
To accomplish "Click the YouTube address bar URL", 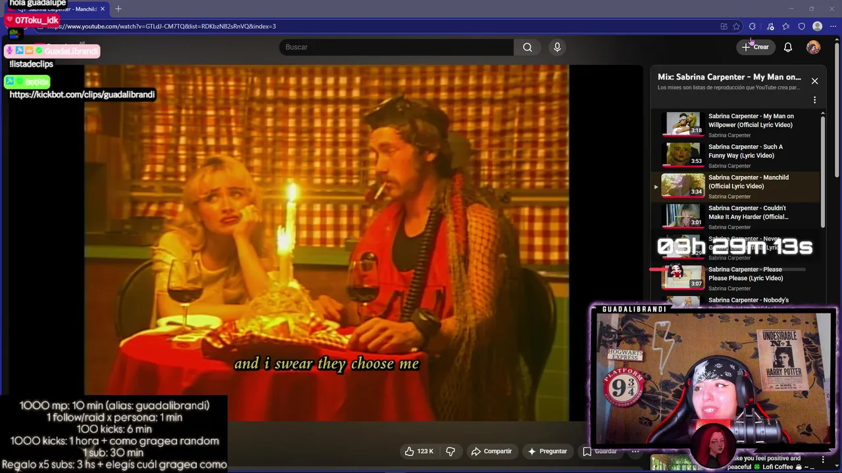I will [161, 26].
